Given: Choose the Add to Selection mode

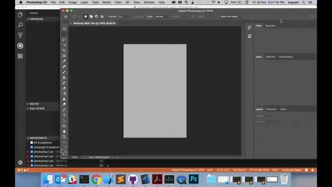Looking at the screenshot, I should (x=91, y=17).
